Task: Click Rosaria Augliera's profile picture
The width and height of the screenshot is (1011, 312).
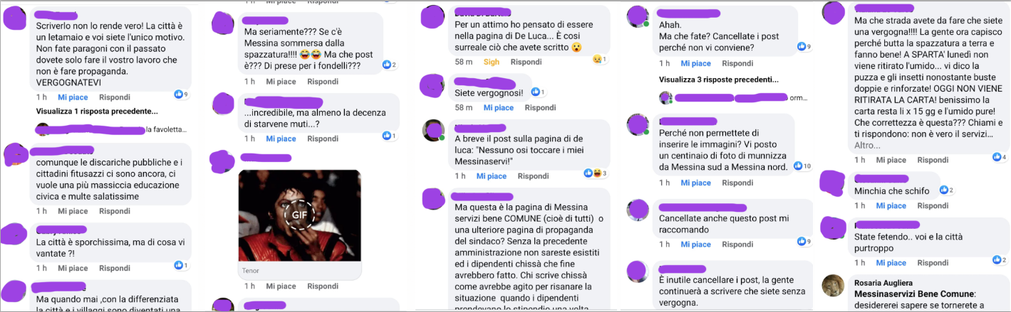Action: [x=834, y=285]
